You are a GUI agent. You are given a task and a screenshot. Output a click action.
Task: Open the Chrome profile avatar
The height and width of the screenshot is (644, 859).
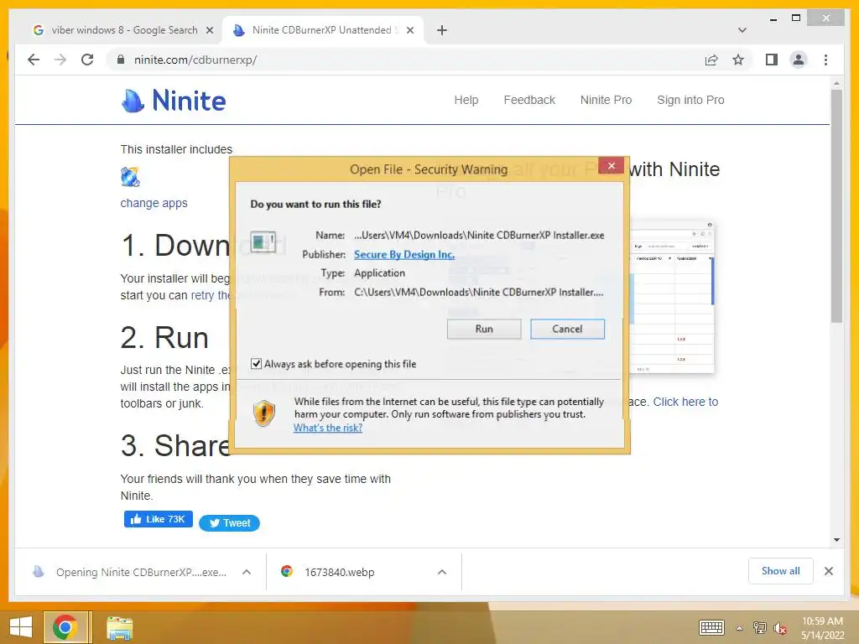(799, 60)
